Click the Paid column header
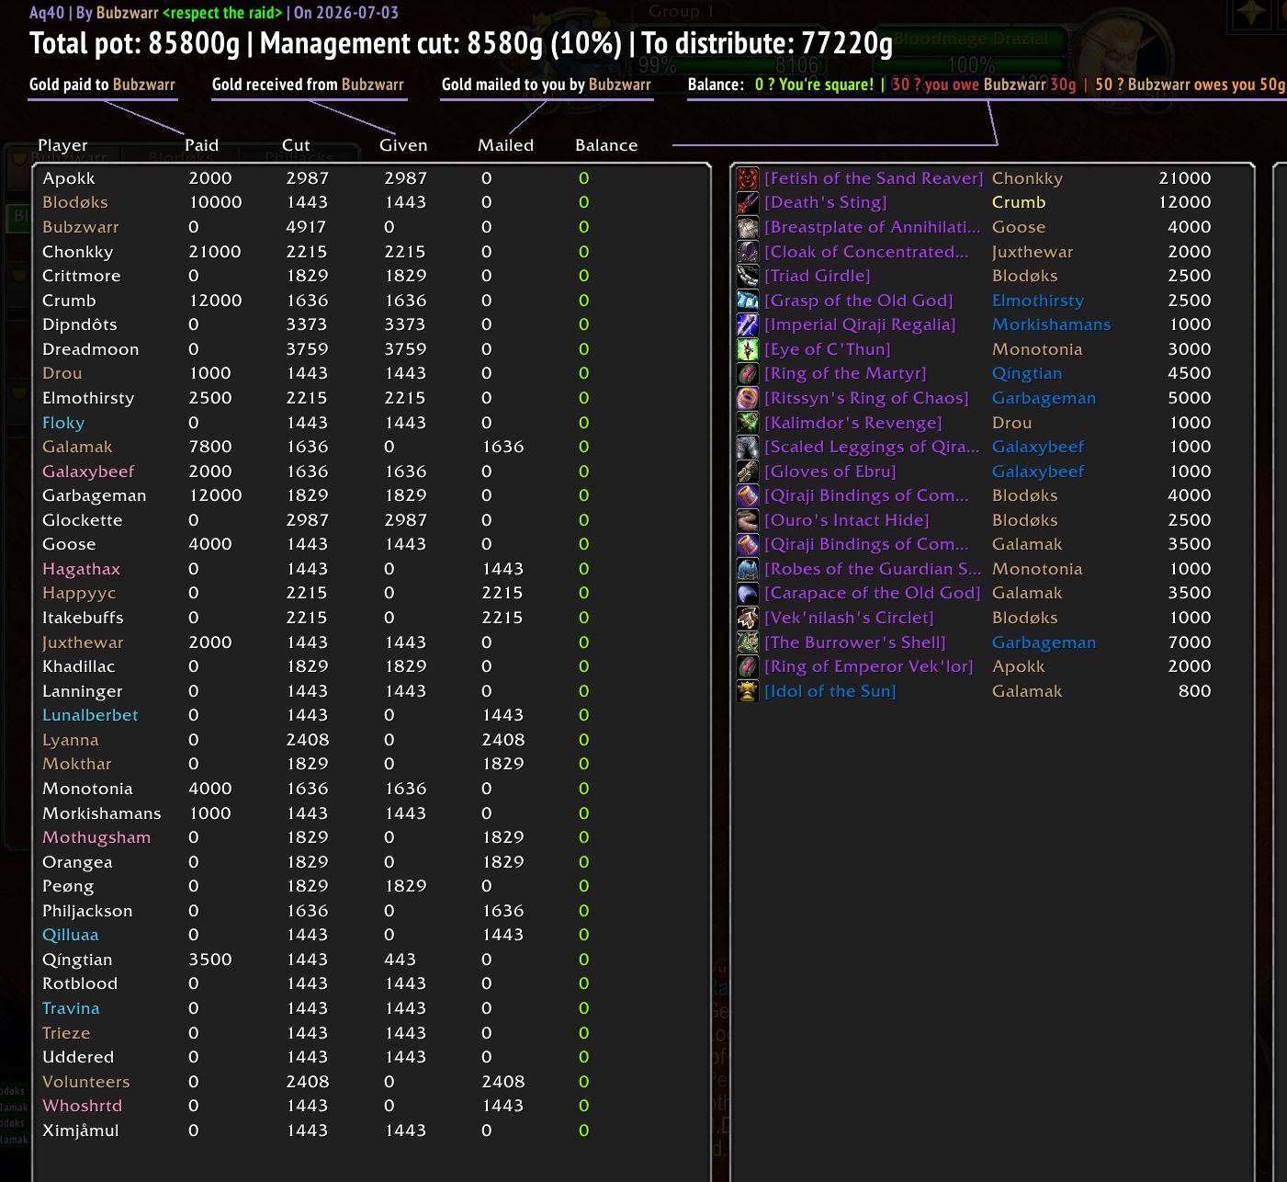 [201, 145]
